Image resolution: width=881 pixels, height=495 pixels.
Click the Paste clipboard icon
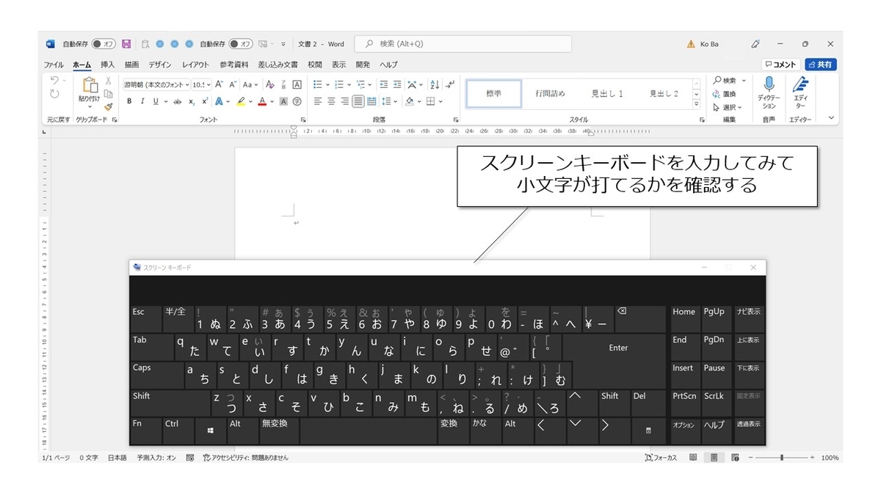coord(90,85)
